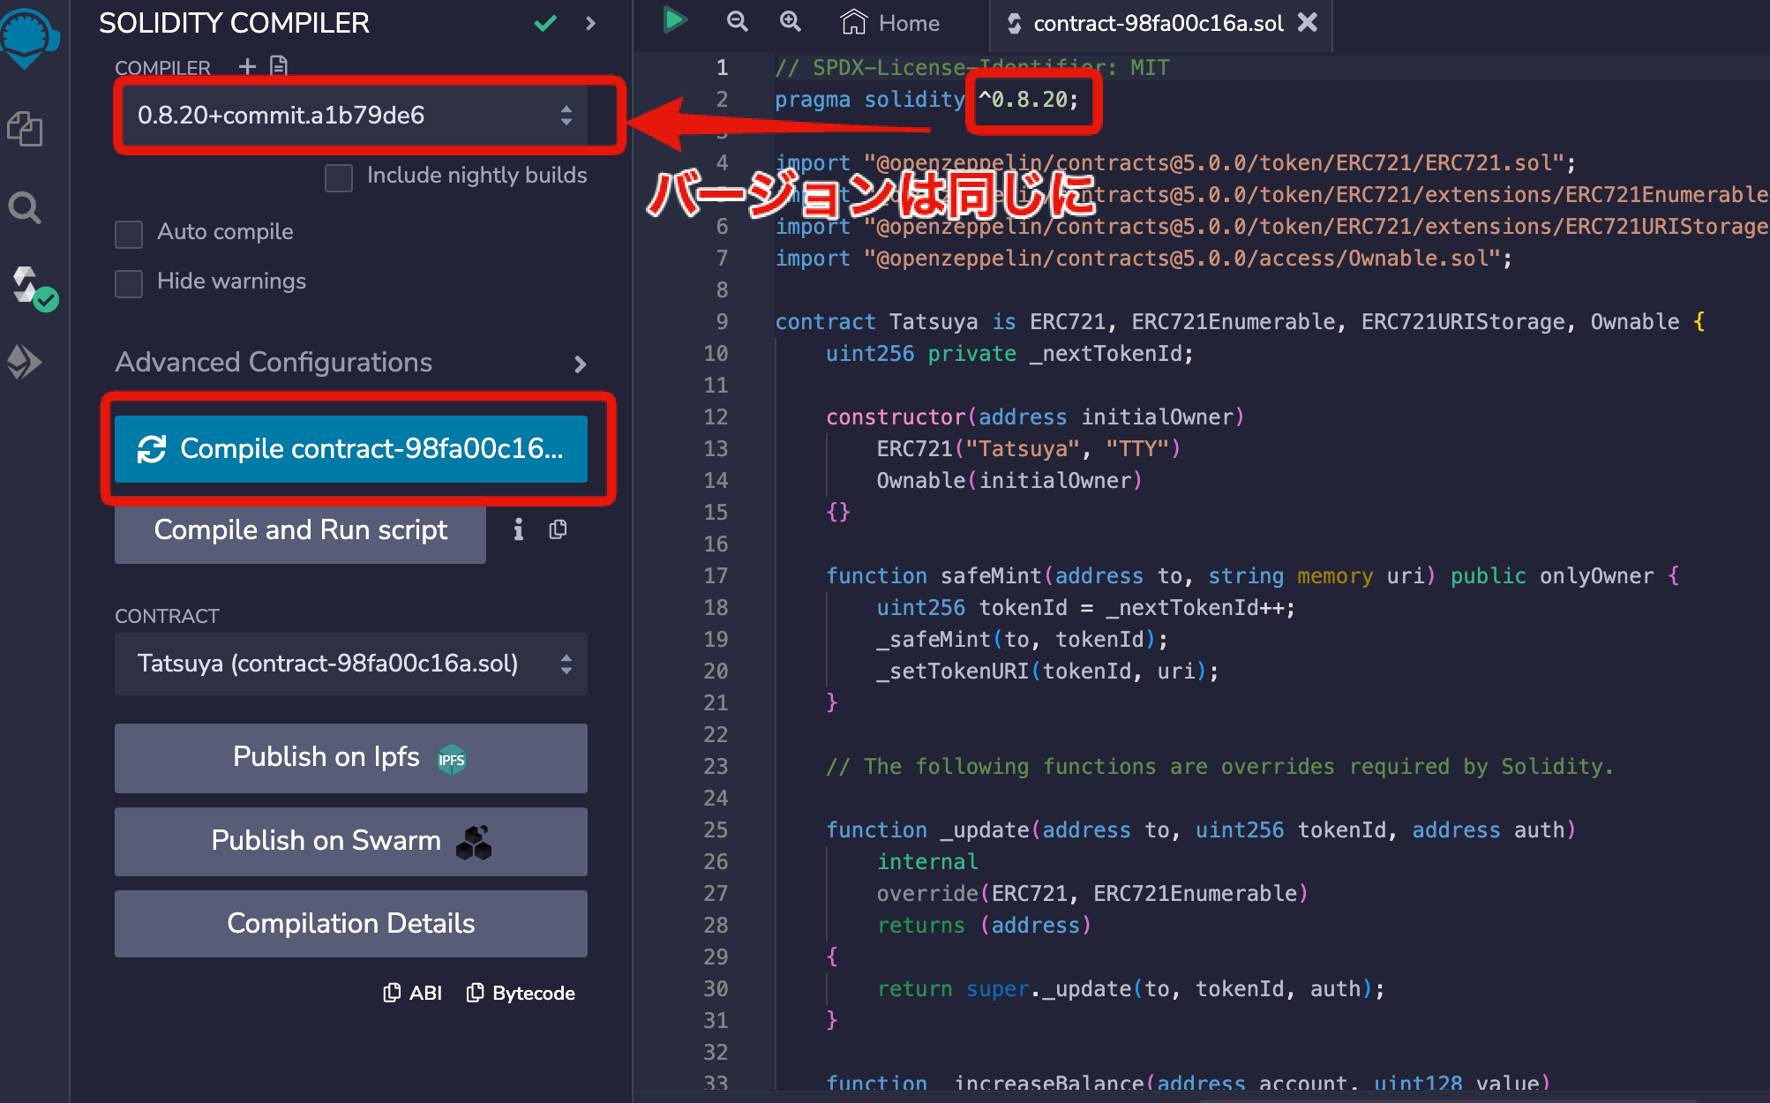Open the File Explorer sidebar icon
The width and height of the screenshot is (1770, 1103).
point(26,129)
